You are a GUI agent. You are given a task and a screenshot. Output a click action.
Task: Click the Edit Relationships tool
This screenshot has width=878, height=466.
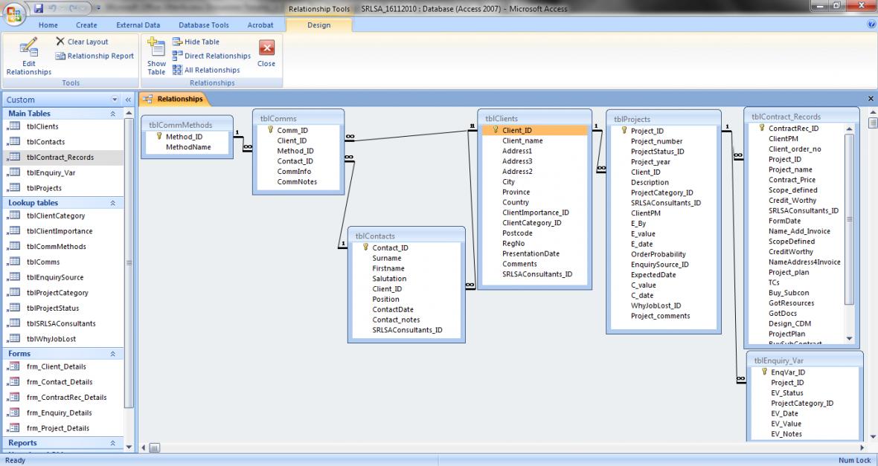pos(28,58)
